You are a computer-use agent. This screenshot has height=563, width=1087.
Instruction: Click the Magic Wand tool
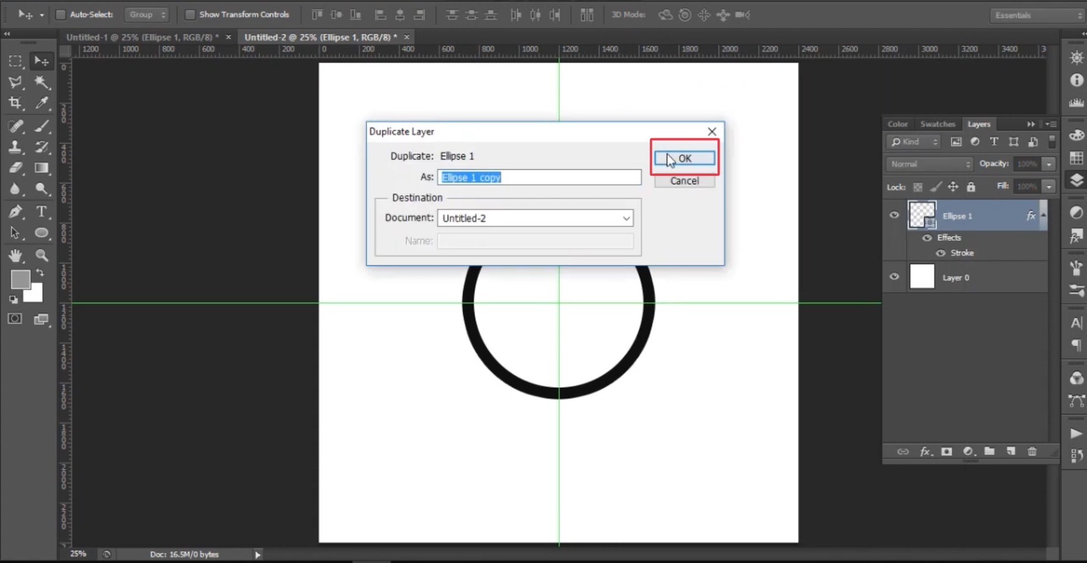(42, 82)
